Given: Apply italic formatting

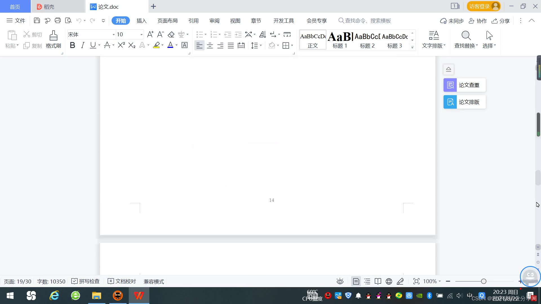Looking at the screenshot, I should (x=83, y=45).
